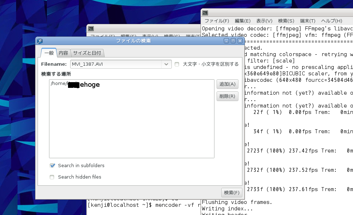353x215 pixels.
Task: Maximize the ファイルの検索 dialog
Action: (233, 41)
